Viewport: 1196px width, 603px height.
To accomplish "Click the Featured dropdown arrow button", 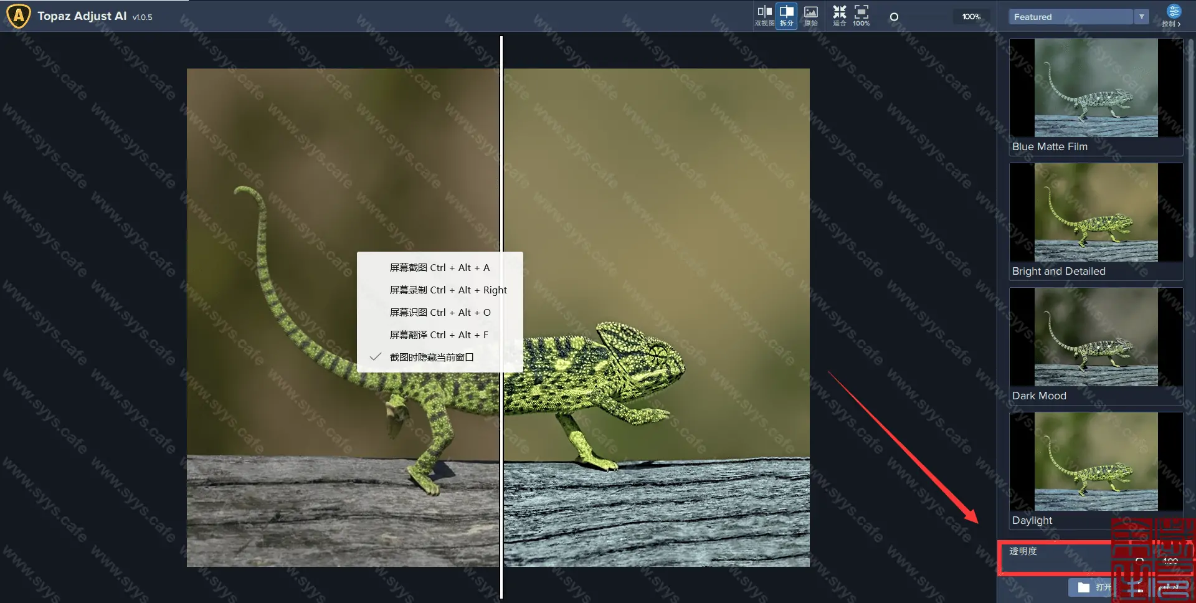I will [x=1141, y=17].
